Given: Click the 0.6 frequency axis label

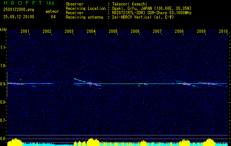Looking at the screenshot, I should 3,139.
